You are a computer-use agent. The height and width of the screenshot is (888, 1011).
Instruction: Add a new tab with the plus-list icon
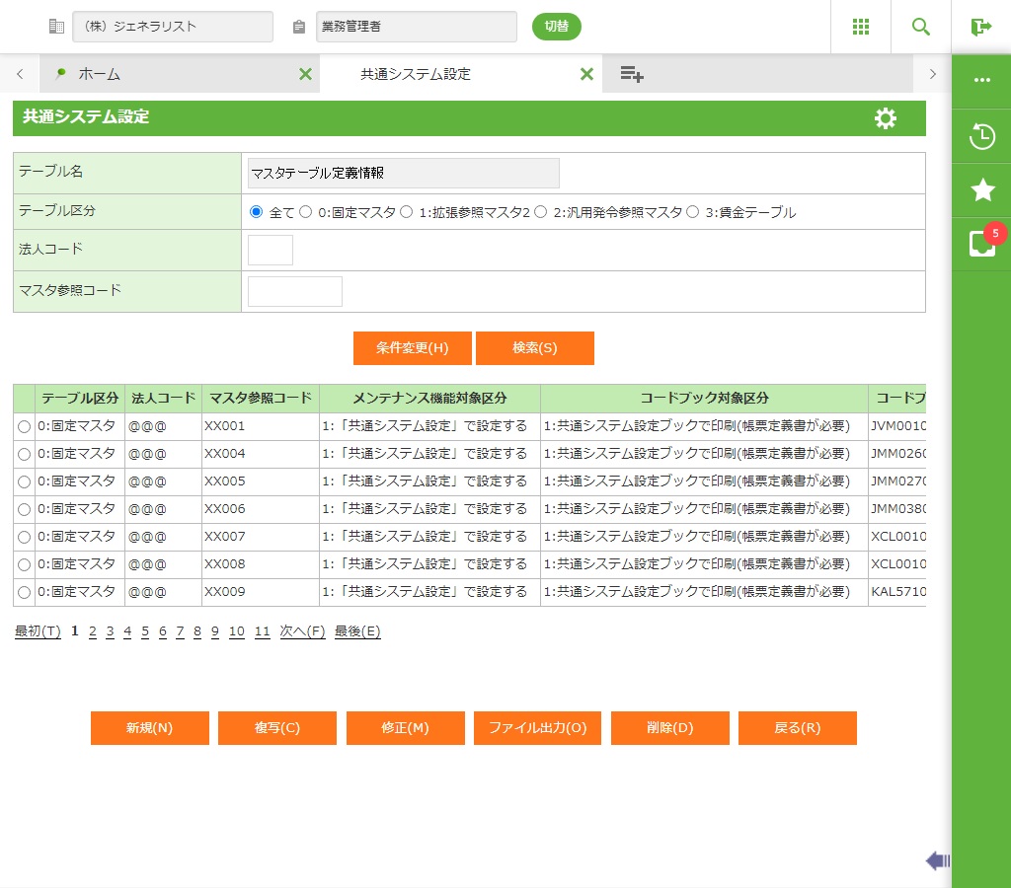(632, 74)
